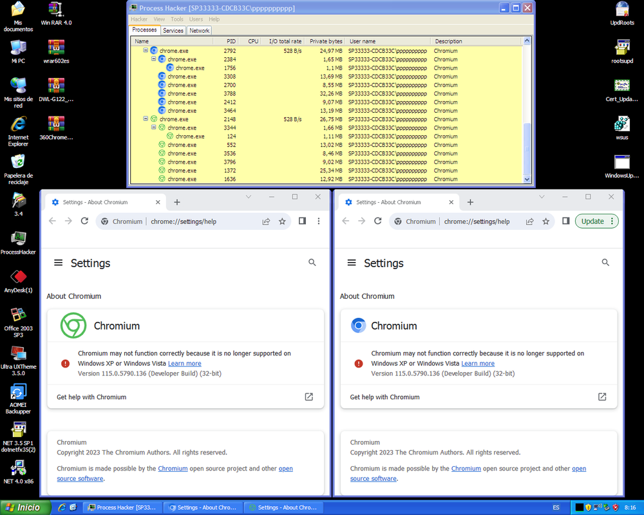Select the Office 2003 SP3 desktop icon
The height and width of the screenshot is (515, 644).
coord(18,323)
